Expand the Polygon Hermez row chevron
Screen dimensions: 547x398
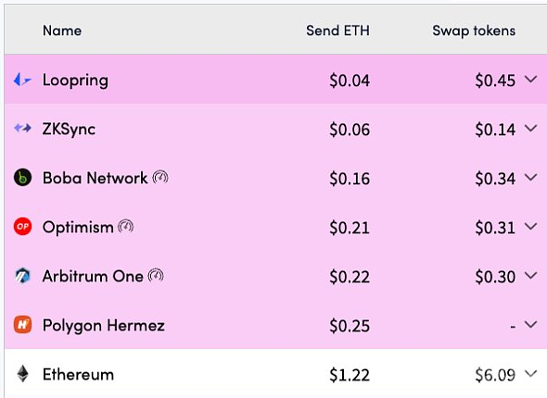point(531,325)
